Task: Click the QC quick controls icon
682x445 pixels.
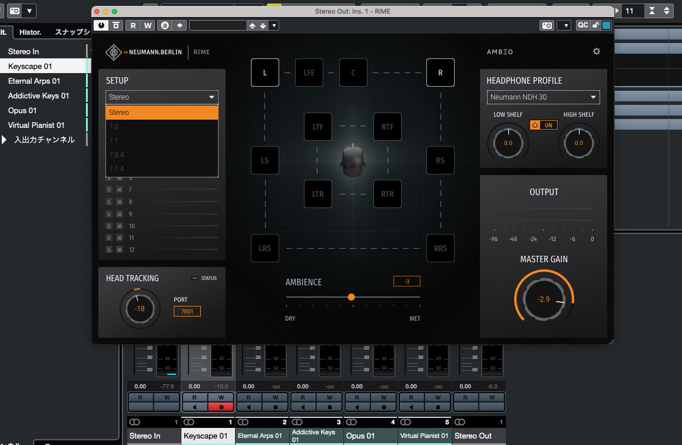Action: [x=582, y=25]
